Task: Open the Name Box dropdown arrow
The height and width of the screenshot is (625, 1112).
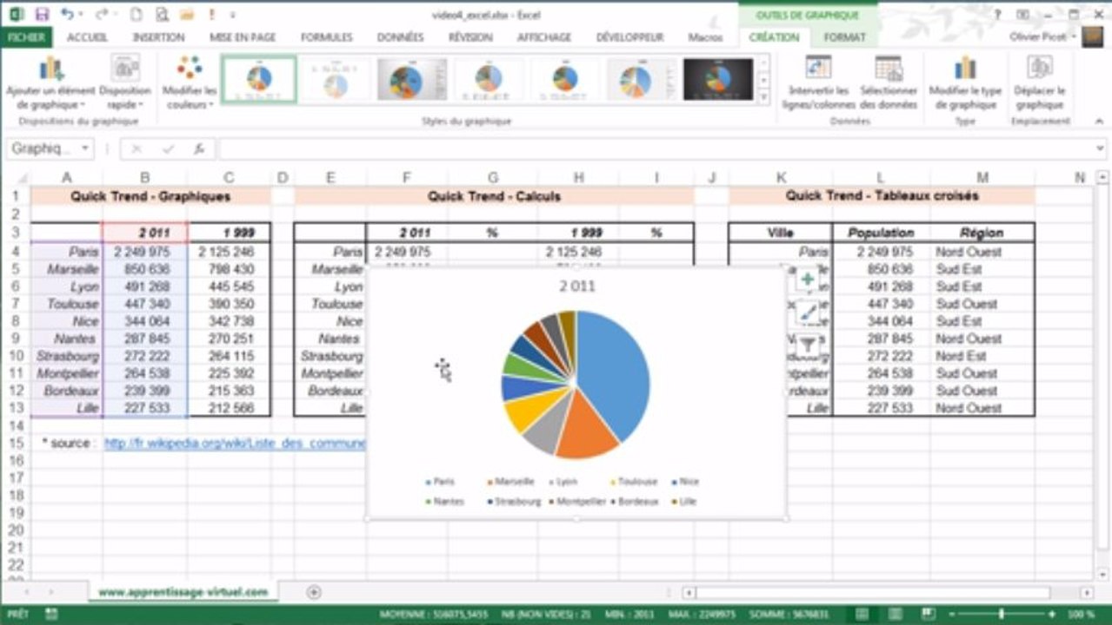Action: (85, 149)
